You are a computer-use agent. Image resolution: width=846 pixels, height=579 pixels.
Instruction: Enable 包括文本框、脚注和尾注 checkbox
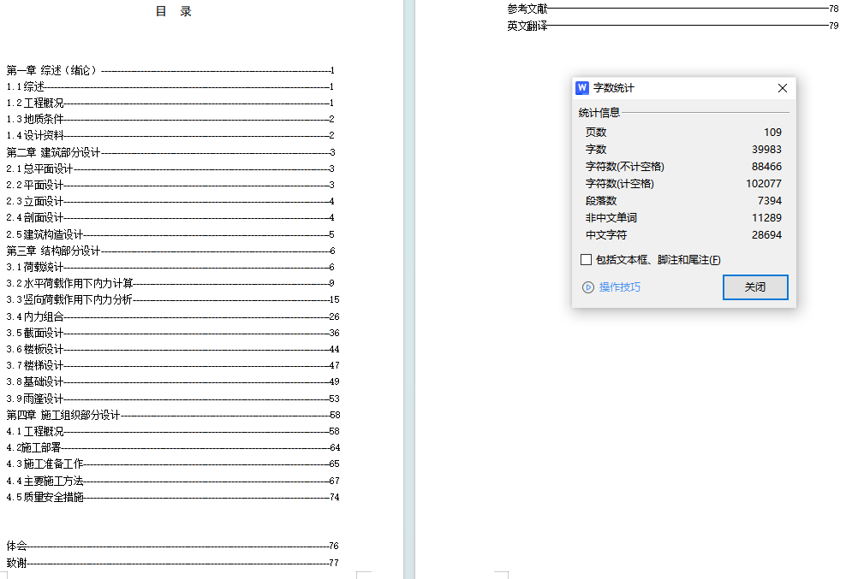(x=586, y=260)
